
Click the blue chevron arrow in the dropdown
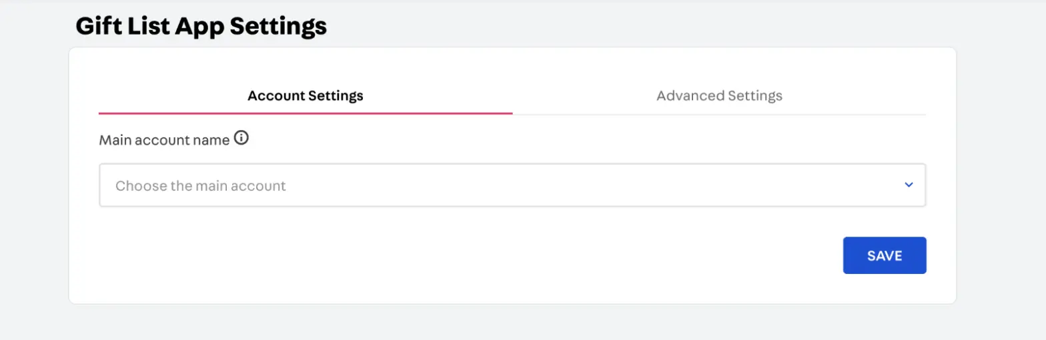[x=908, y=185]
